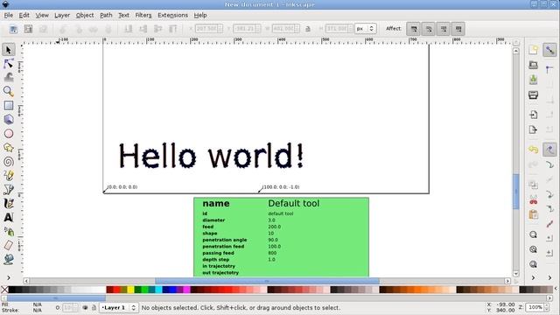Open the Object menu

coord(85,15)
